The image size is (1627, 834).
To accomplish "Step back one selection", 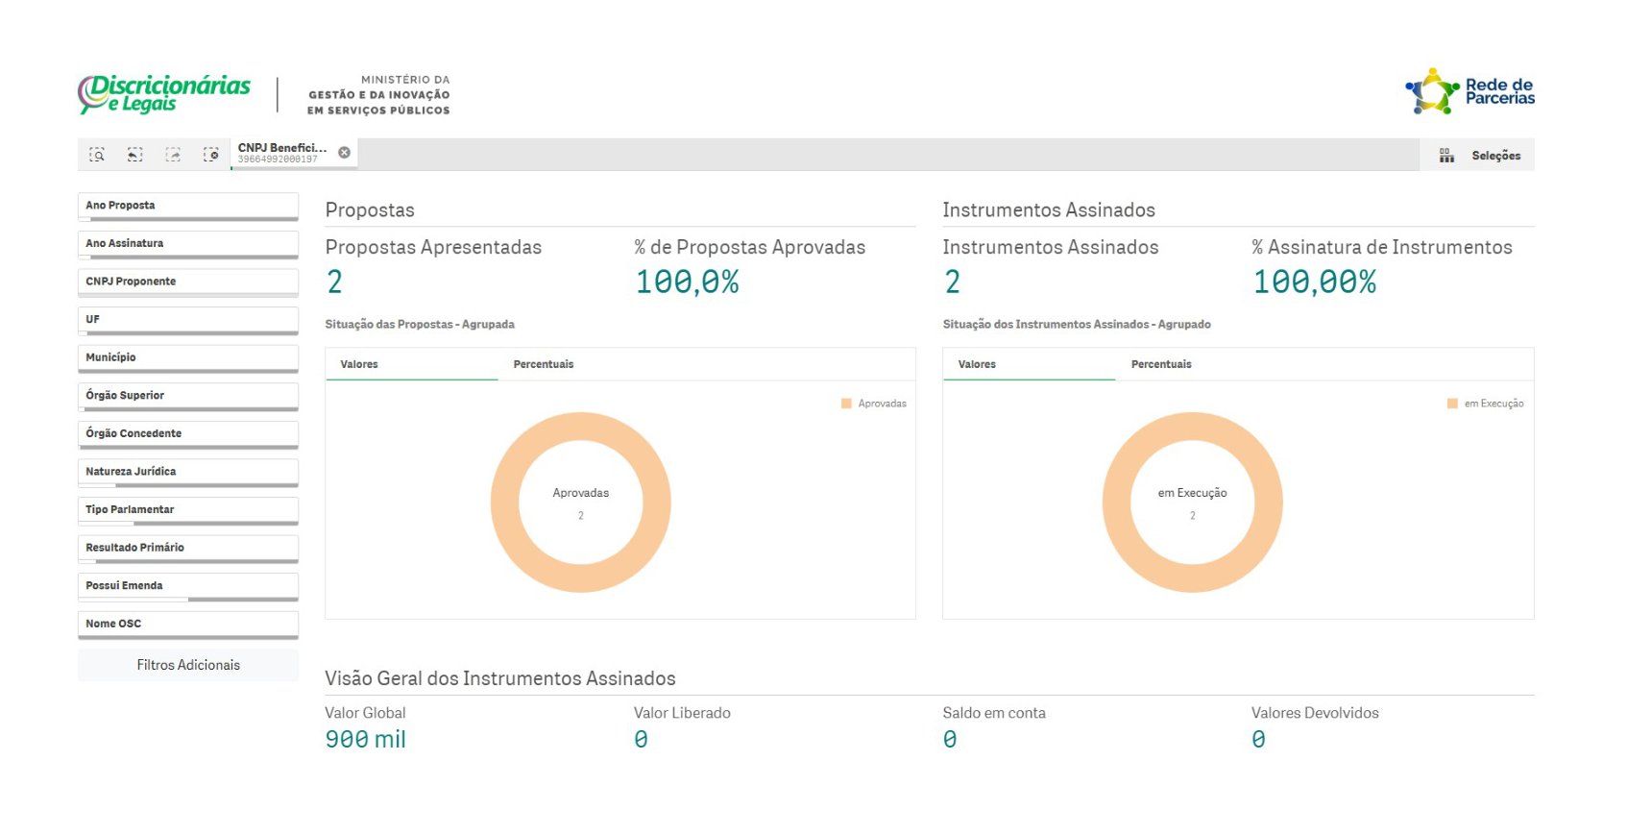I will [x=135, y=155].
